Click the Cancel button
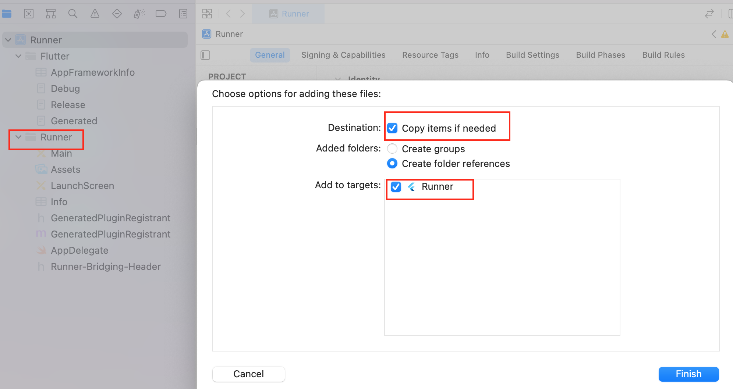This screenshot has height=389, width=733. [x=249, y=374]
